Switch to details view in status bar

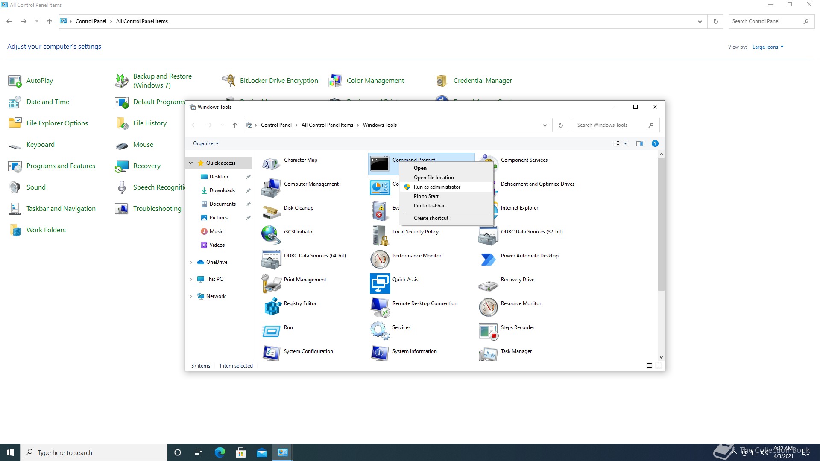(649, 365)
